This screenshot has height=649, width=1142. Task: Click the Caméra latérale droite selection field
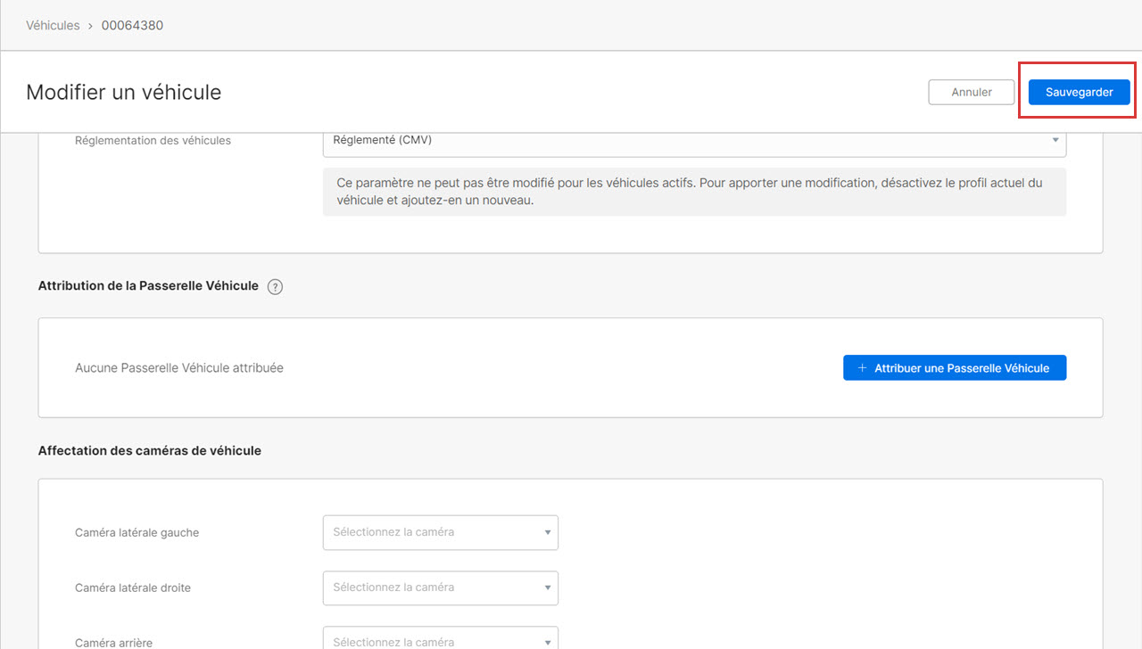click(x=433, y=588)
